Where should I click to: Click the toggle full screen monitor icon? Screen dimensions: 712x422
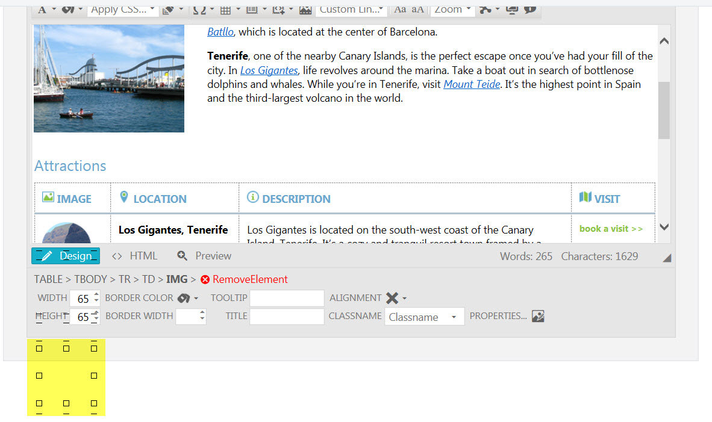(512, 10)
